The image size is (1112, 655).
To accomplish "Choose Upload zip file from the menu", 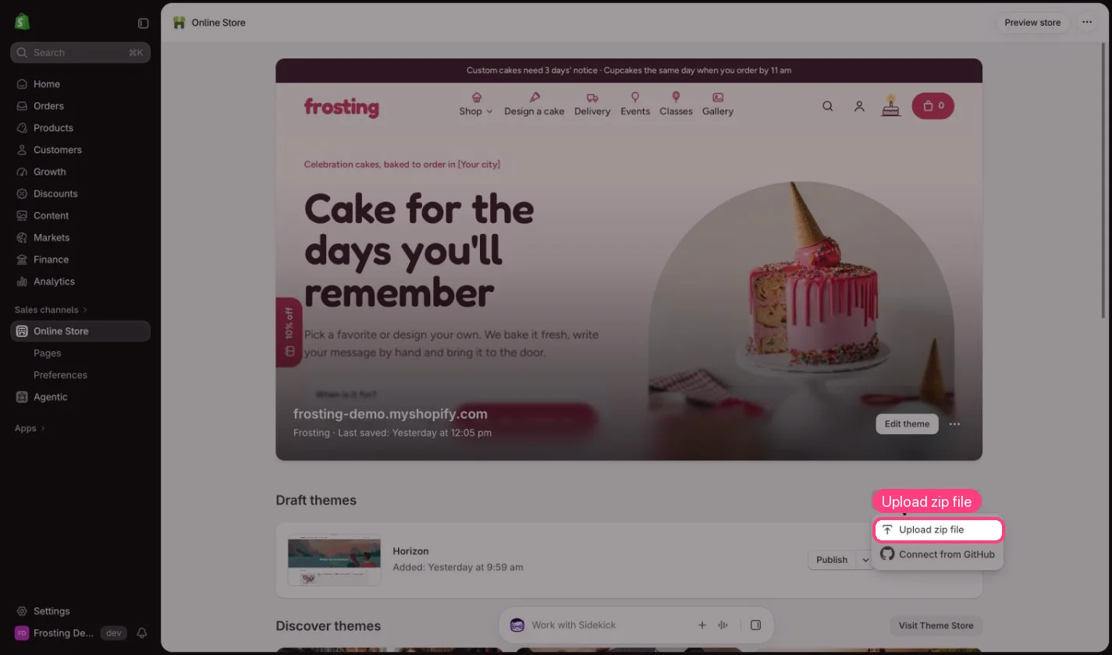I will (x=937, y=530).
